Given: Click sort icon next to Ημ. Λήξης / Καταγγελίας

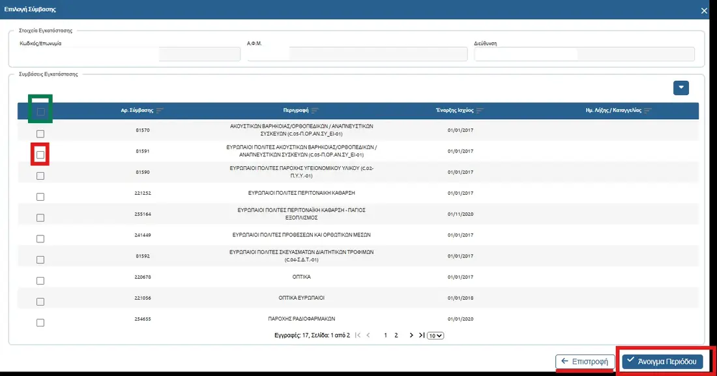Looking at the screenshot, I should click(x=647, y=111).
